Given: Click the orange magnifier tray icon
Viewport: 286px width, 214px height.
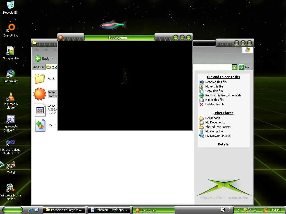Looking at the screenshot, I should click(x=266, y=210).
